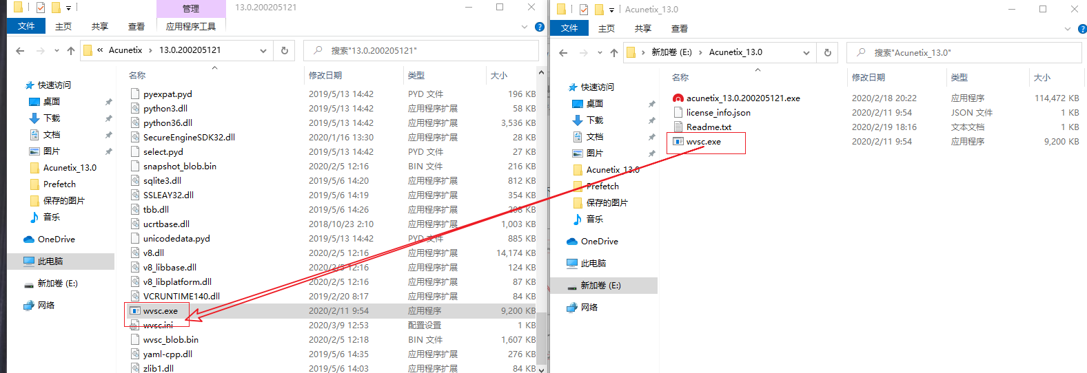
Task: Click the ucrtbase.dll file name
Action: coord(166,224)
